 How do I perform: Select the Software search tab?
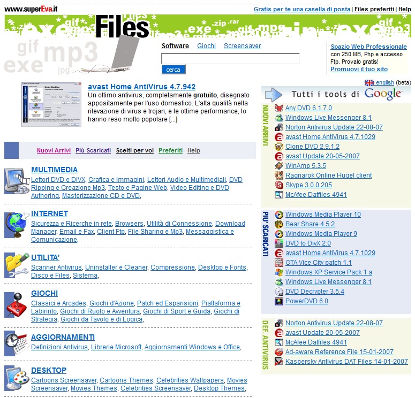click(175, 46)
